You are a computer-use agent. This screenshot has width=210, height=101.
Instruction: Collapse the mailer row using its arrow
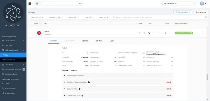(x=34, y=33)
